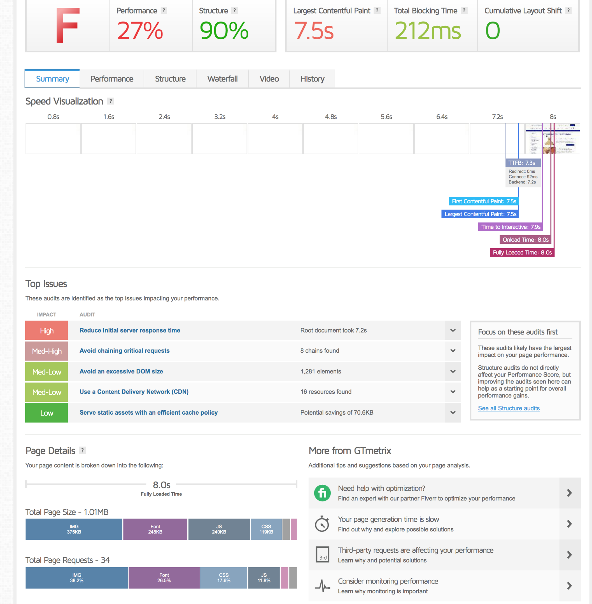This screenshot has height=604, width=592.
Task: Click the Page Details help icon
Action: [x=83, y=450]
